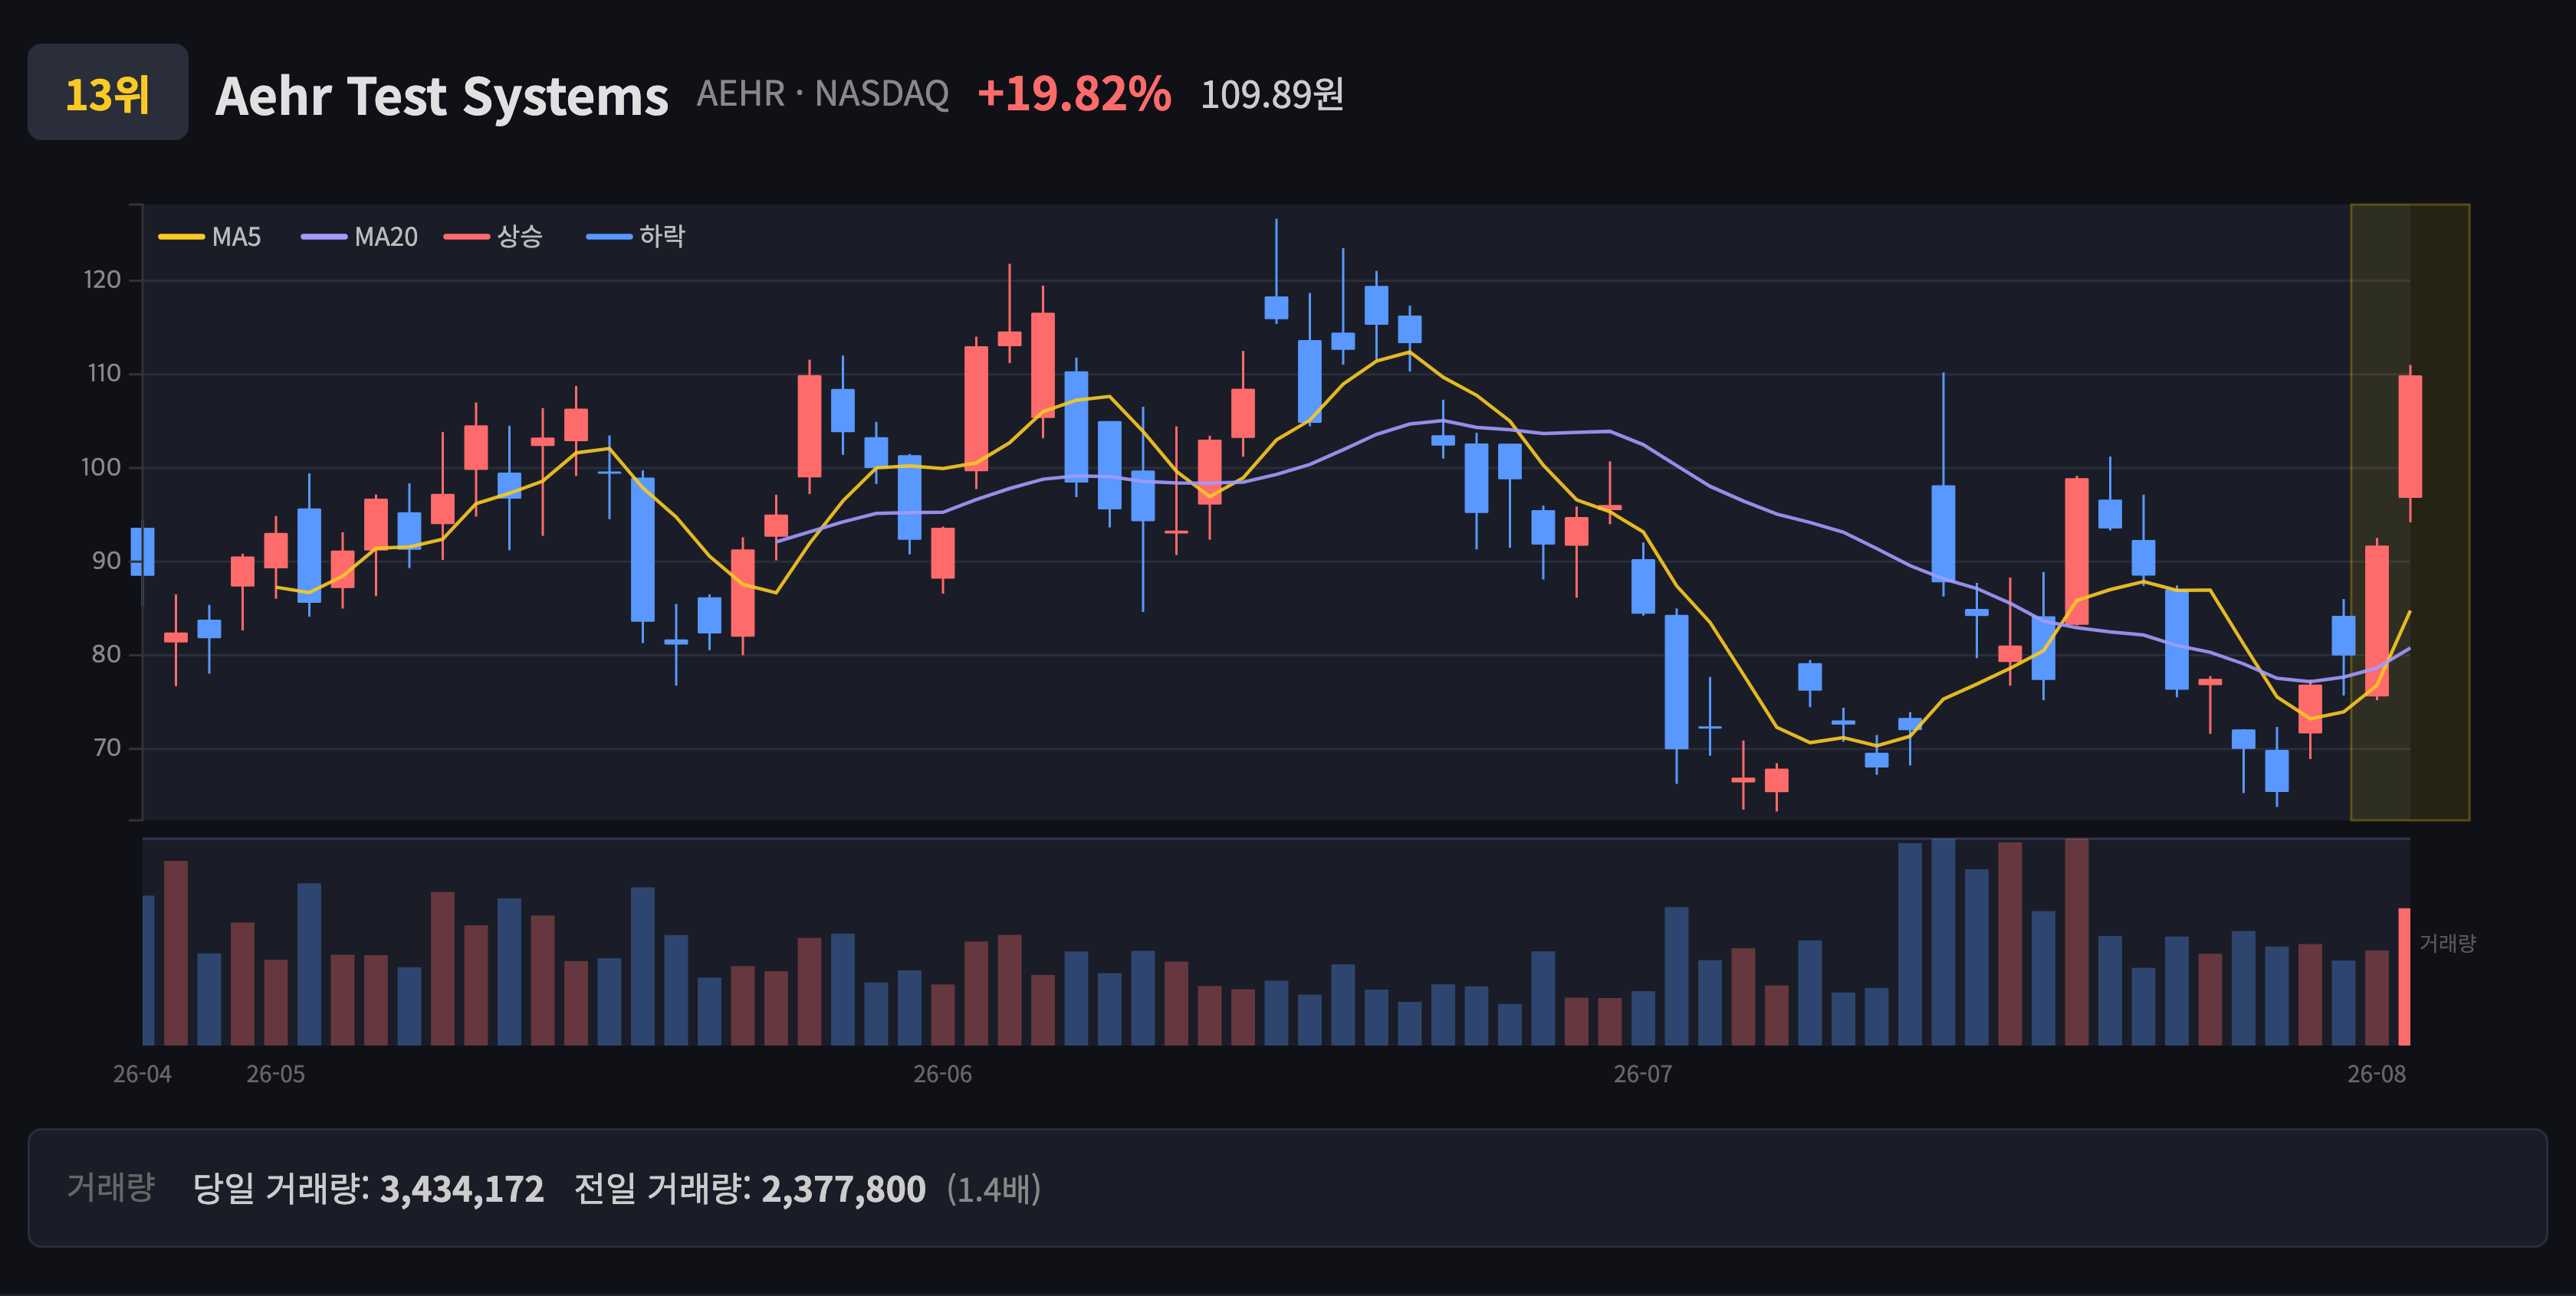Click the yellow MA5 legend line swatch
The height and width of the screenshot is (1296, 2576).
[x=181, y=237]
